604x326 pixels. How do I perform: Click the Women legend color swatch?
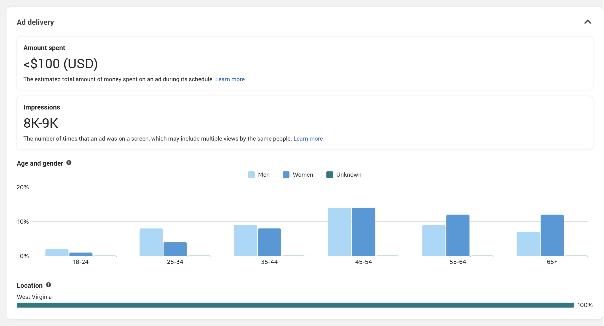[x=286, y=174]
